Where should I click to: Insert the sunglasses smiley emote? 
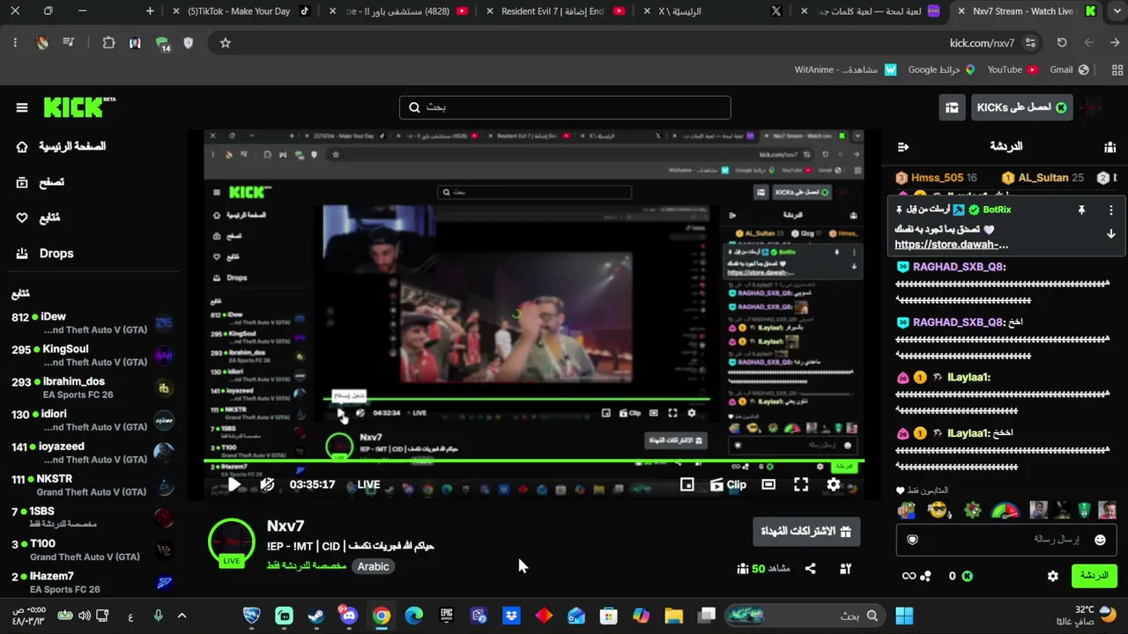click(x=939, y=511)
